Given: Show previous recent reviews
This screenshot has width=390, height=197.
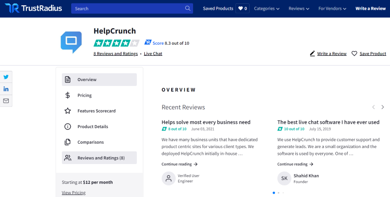Looking at the screenshot, I should pos(373,107).
